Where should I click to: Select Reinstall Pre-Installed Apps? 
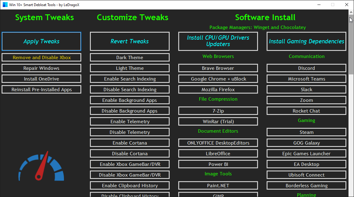41,89
